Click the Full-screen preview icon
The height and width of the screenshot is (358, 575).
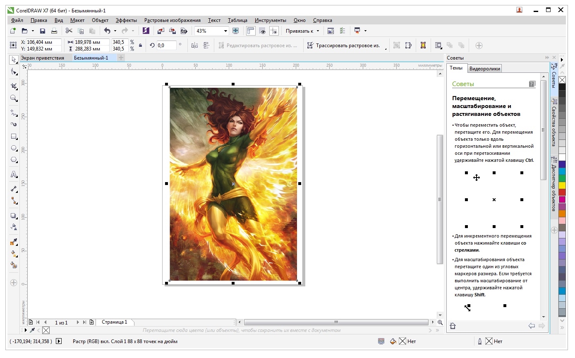236,31
